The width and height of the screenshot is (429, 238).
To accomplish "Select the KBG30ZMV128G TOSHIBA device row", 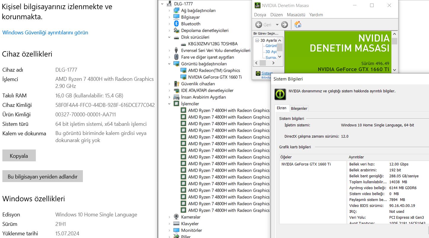I will pyautogui.click(x=213, y=44).
